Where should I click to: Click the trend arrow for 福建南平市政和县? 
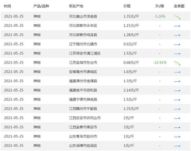tap(177, 91)
